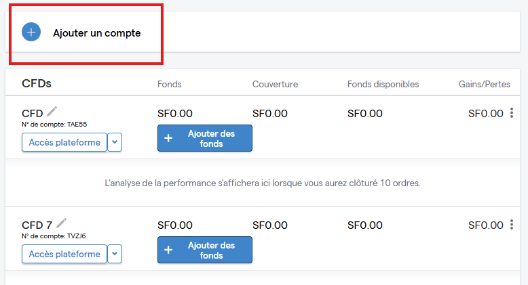This screenshot has width=528, height=285.
Task: Open the "Ajouter un compte" label
Action: click(96, 33)
